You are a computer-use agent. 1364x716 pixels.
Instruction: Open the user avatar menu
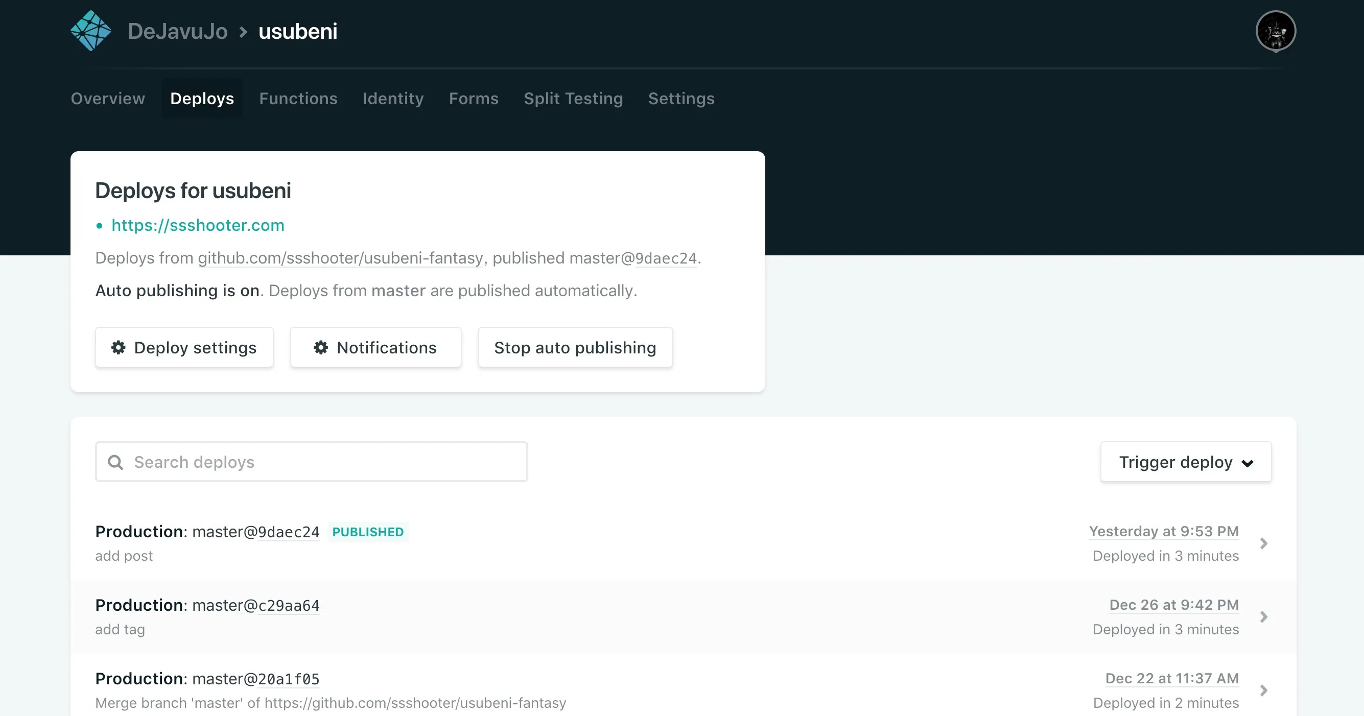1276,31
